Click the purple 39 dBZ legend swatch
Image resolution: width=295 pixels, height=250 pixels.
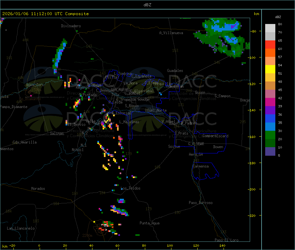pos(270,110)
